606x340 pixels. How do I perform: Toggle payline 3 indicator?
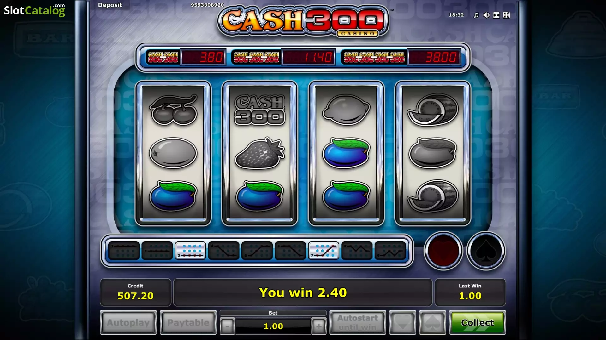pos(190,251)
